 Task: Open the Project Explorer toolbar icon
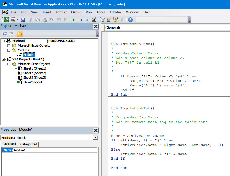click(x=102, y=20)
